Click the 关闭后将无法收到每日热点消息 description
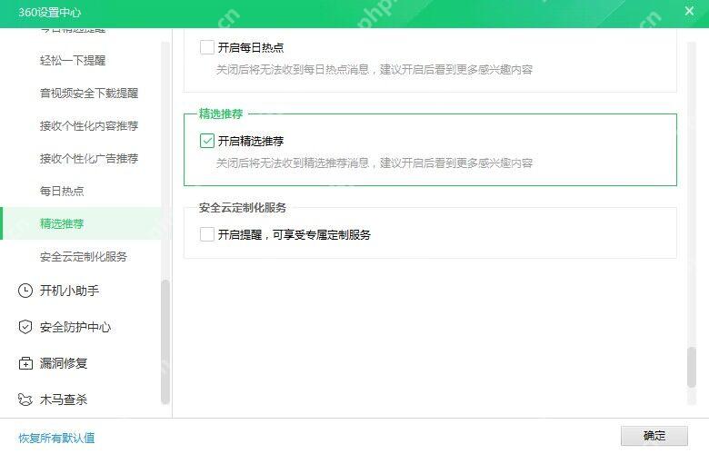The width and height of the screenshot is (709, 454). coord(374,70)
